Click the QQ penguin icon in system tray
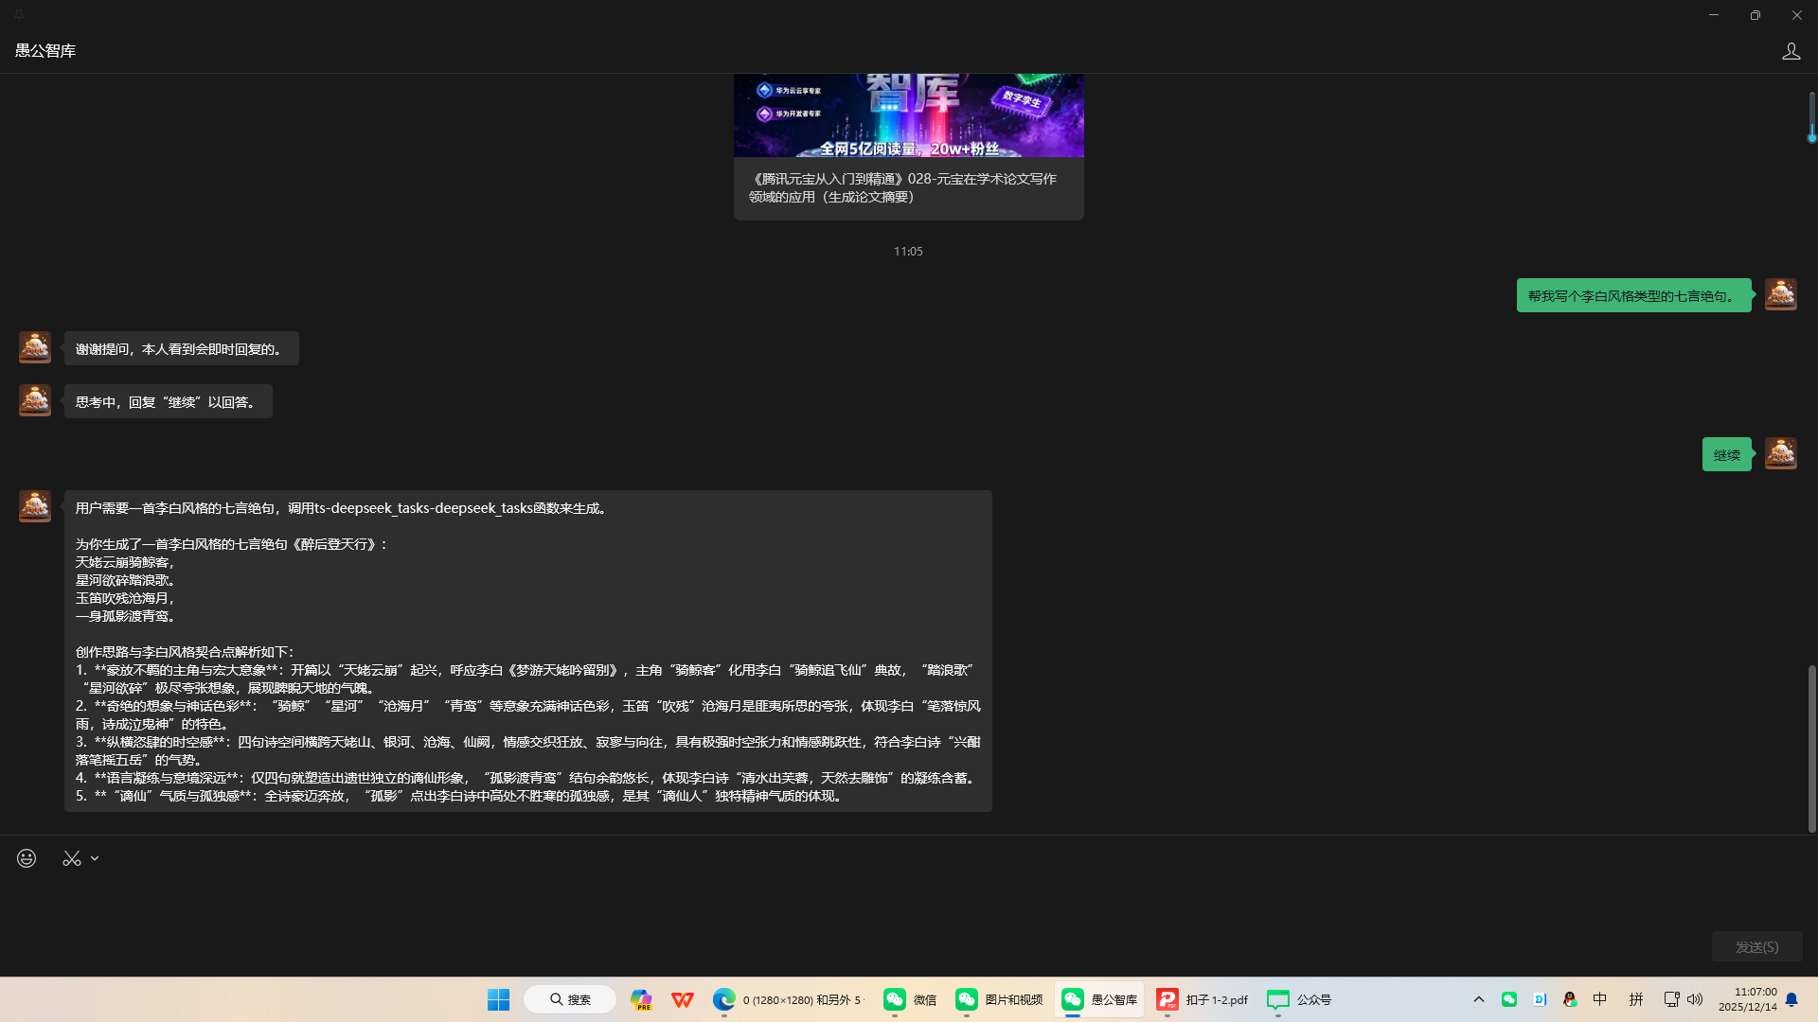The width and height of the screenshot is (1818, 1022). [1569, 999]
